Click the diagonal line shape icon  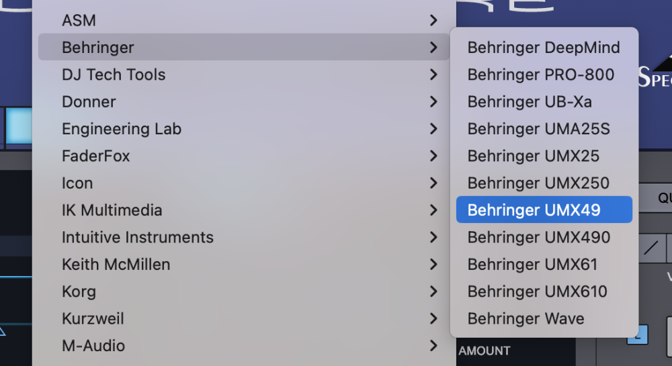(650, 248)
